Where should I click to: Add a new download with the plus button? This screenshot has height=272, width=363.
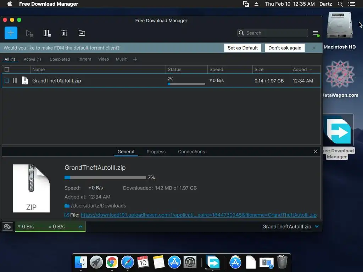[x=11, y=33]
